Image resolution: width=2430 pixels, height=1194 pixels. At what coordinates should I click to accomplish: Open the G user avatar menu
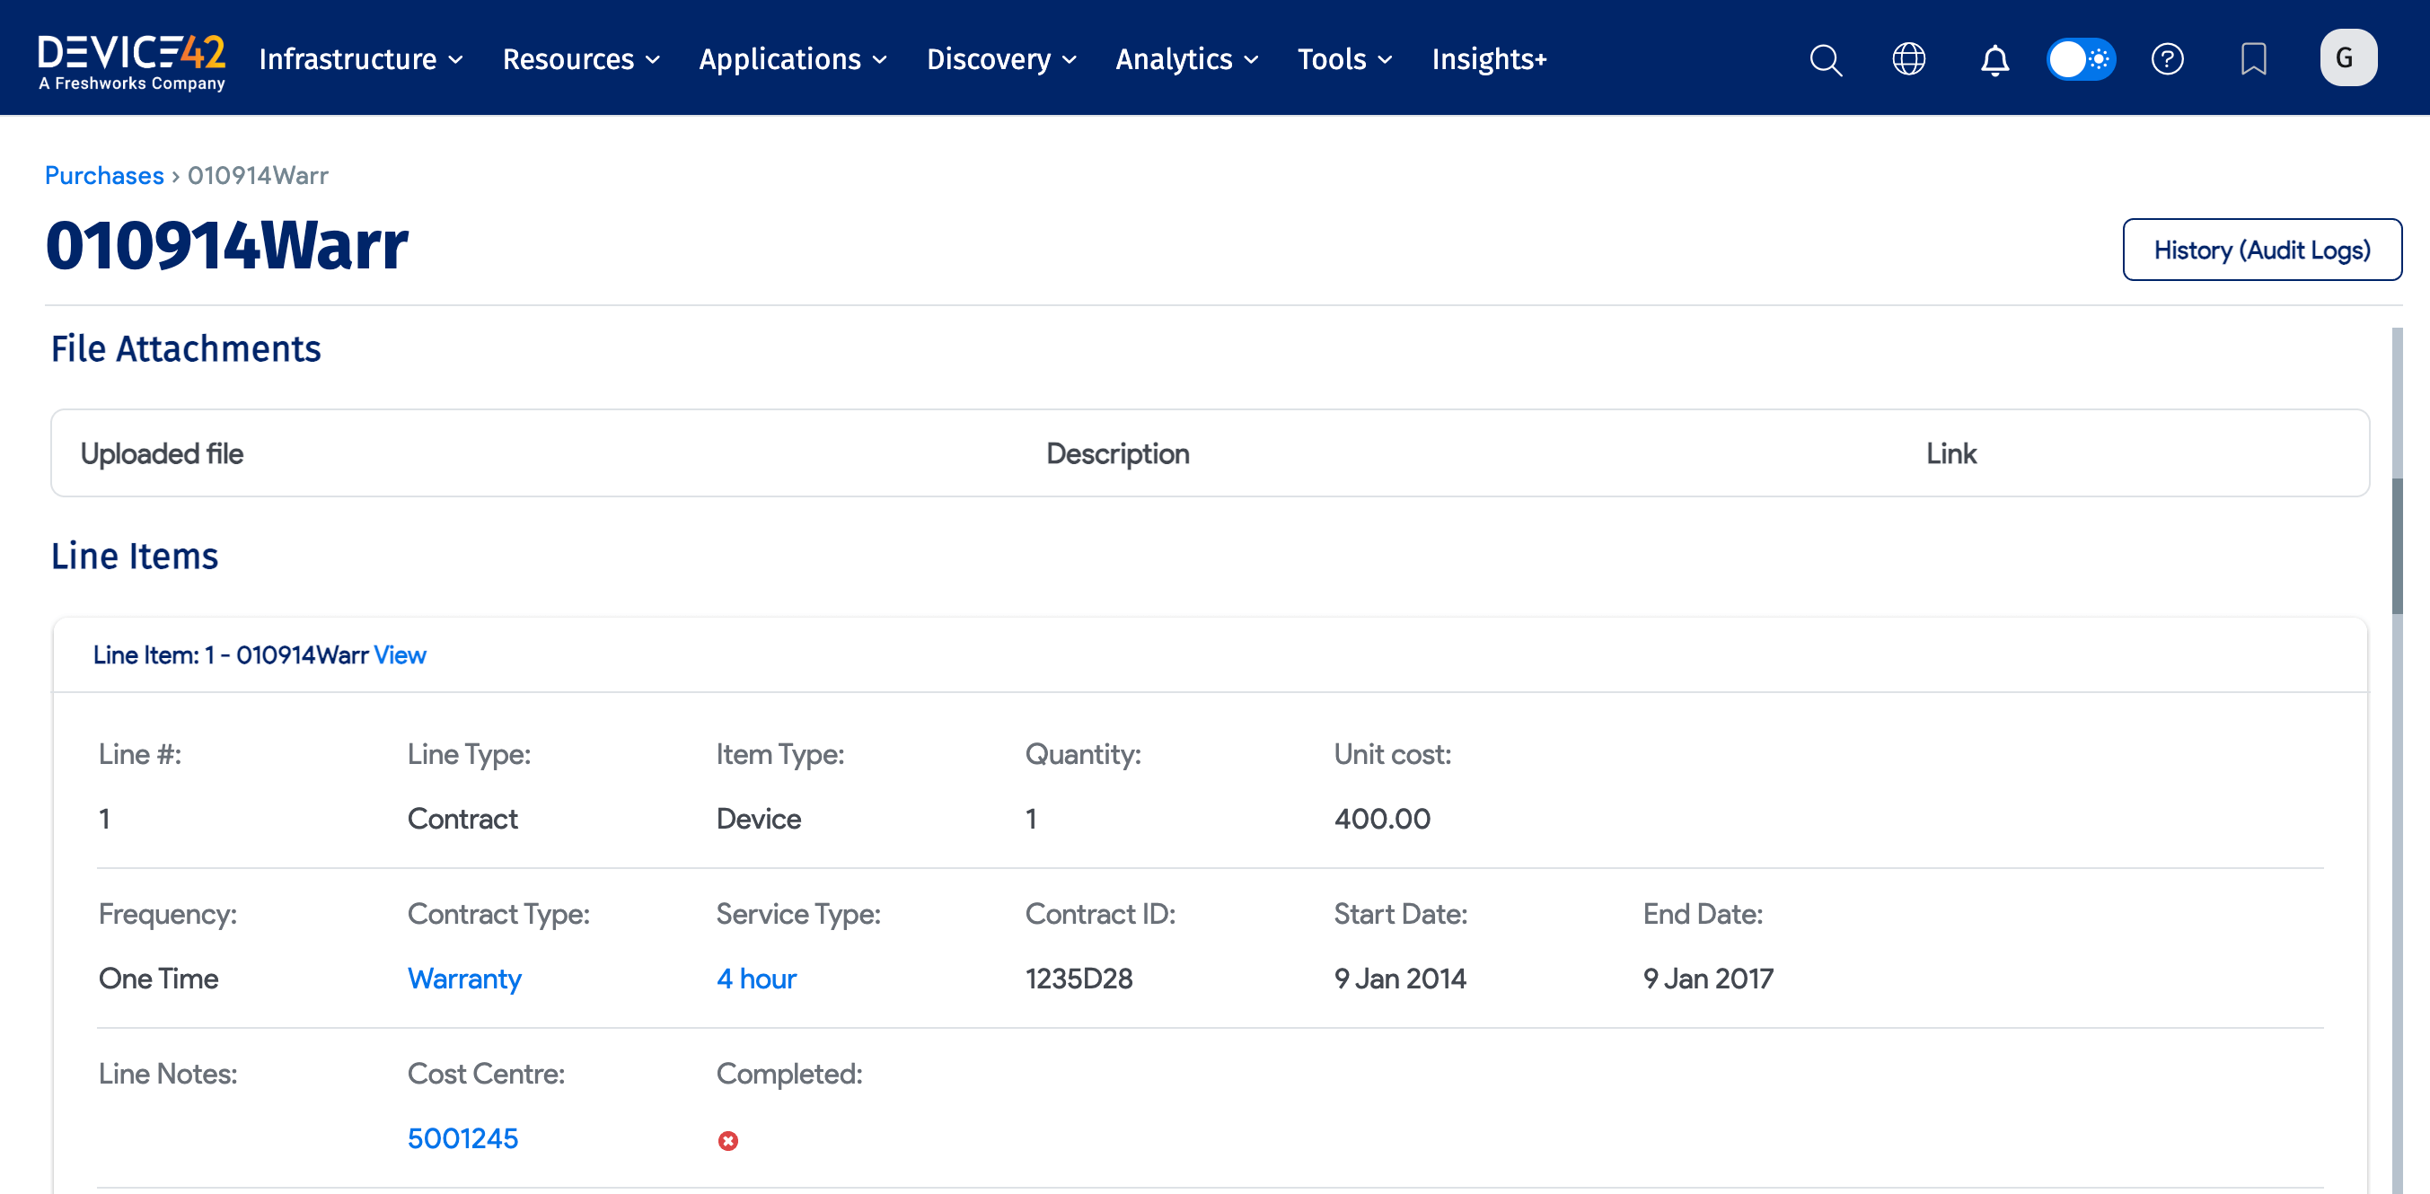tap(2347, 58)
